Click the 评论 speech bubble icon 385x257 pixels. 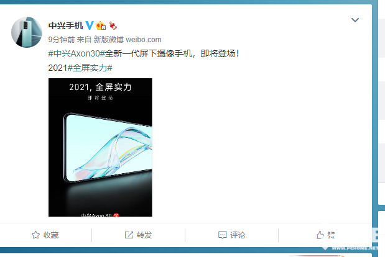(x=223, y=235)
